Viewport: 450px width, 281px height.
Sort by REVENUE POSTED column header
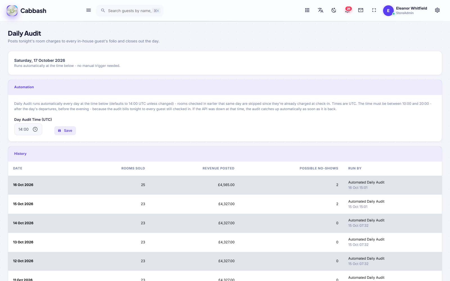click(218, 168)
